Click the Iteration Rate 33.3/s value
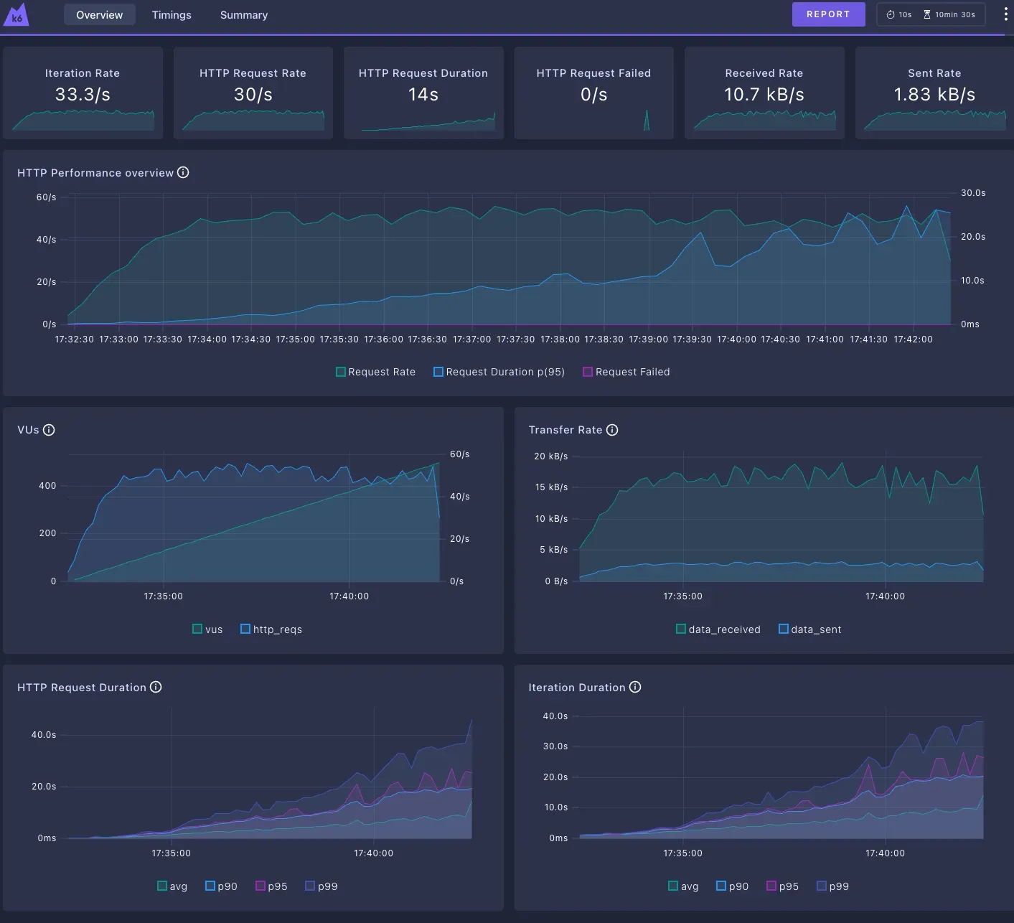1014x923 pixels. pos(83,95)
